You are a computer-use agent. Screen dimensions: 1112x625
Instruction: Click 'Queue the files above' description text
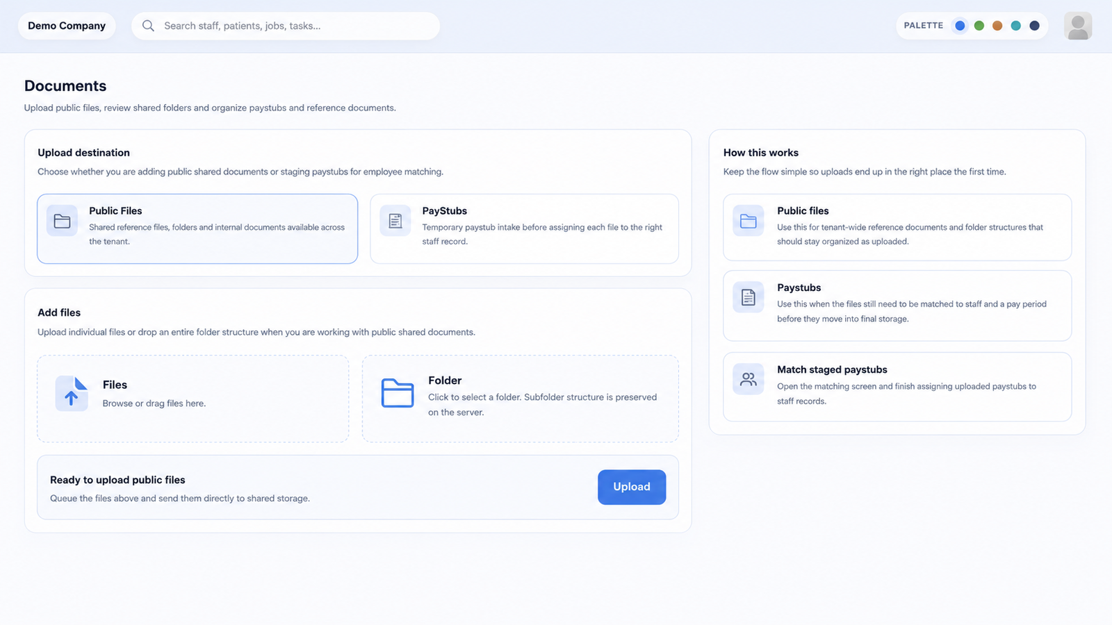pos(180,499)
